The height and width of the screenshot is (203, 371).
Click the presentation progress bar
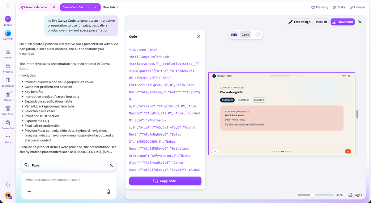(x=286, y=76)
